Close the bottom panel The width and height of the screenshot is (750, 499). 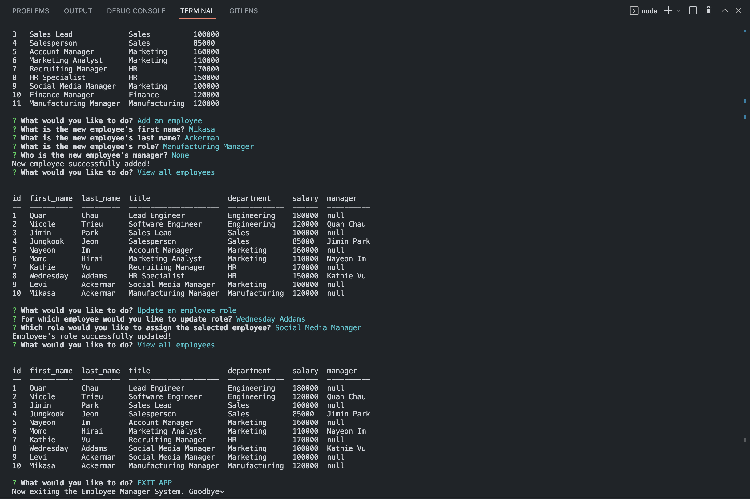point(738,11)
